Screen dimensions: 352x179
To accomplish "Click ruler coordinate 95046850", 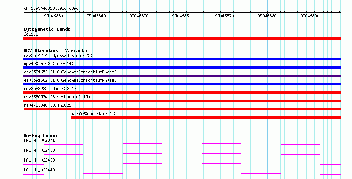I will [139, 16].
